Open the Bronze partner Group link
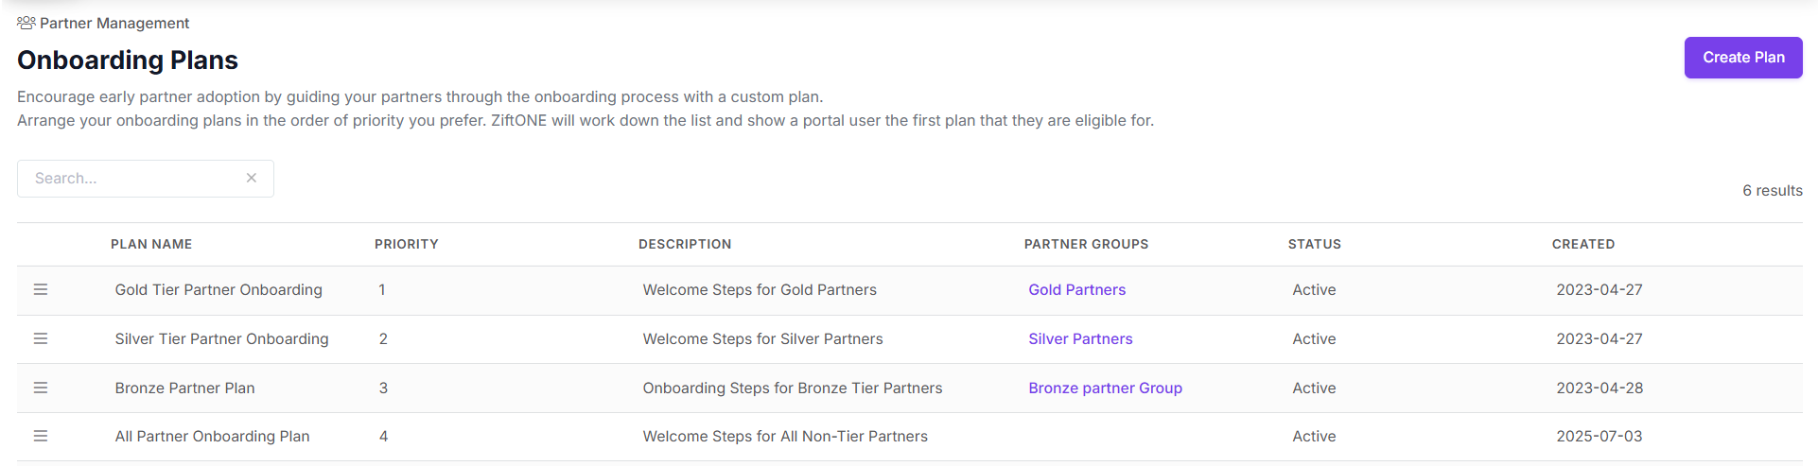The image size is (1818, 466). [x=1105, y=388]
